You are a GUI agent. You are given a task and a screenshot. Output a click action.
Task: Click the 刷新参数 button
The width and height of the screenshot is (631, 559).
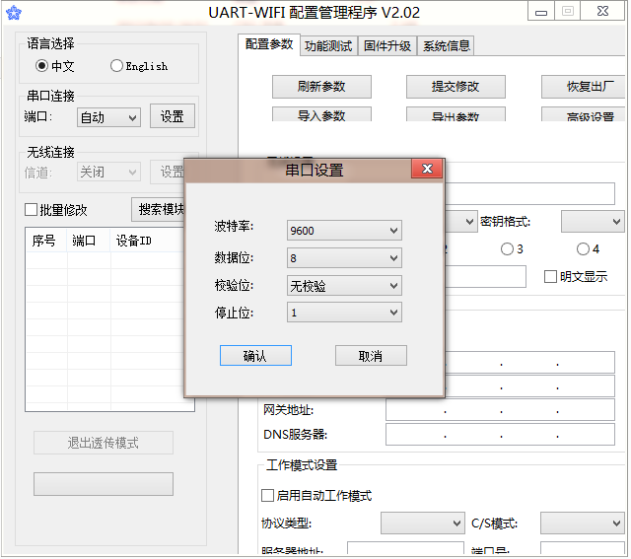click(x=321, y=87)
